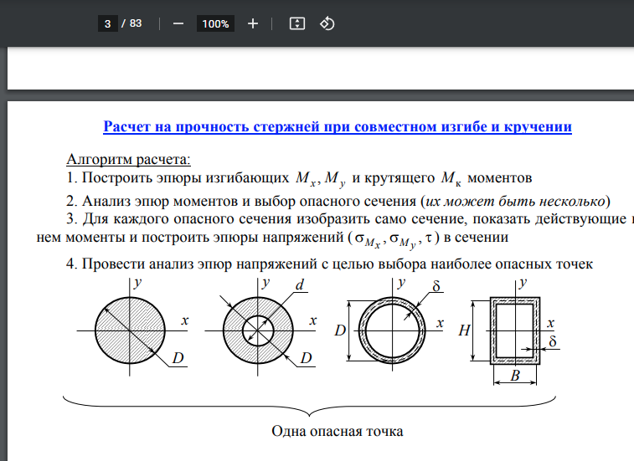Viewport: 634px width, 461px height.
Task: Click the italic "их может быть несколько" text
Action: click(x=517, y=201)
